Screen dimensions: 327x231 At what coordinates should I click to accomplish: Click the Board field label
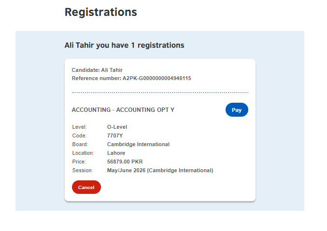tap(80, 145)
